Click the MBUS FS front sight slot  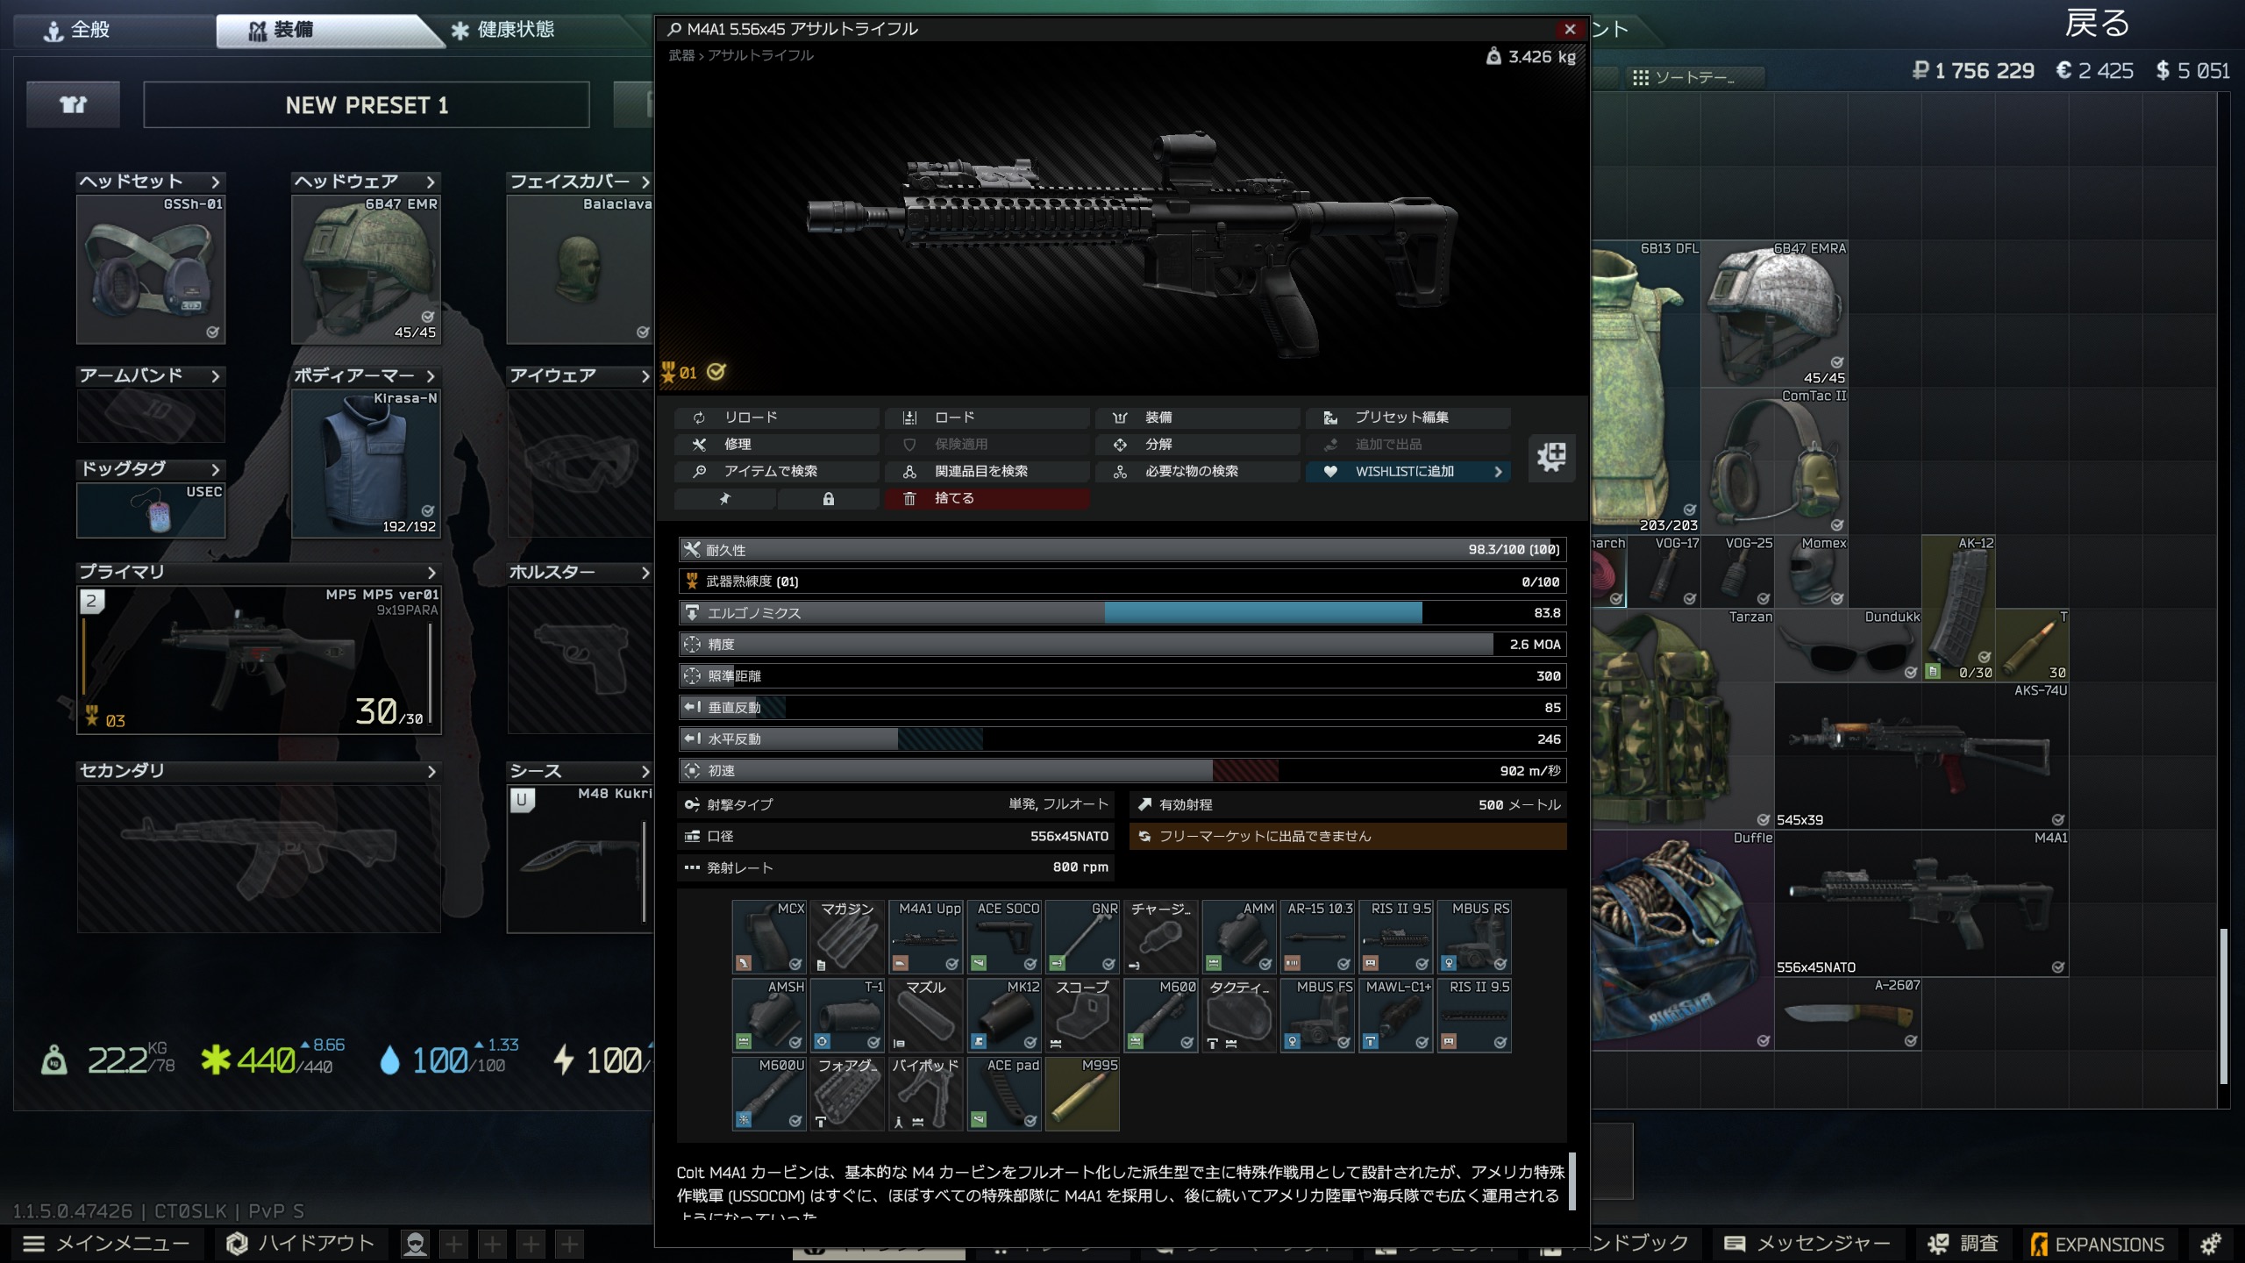point(1317,1015)
